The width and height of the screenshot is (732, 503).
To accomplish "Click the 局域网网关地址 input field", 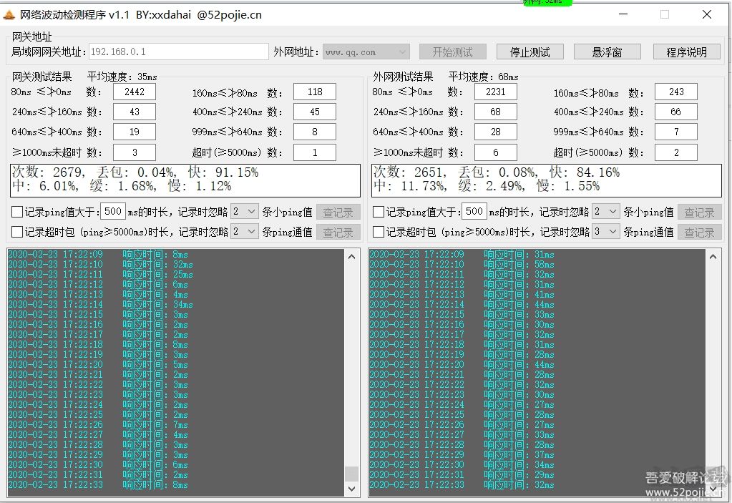I will (177, 52).
